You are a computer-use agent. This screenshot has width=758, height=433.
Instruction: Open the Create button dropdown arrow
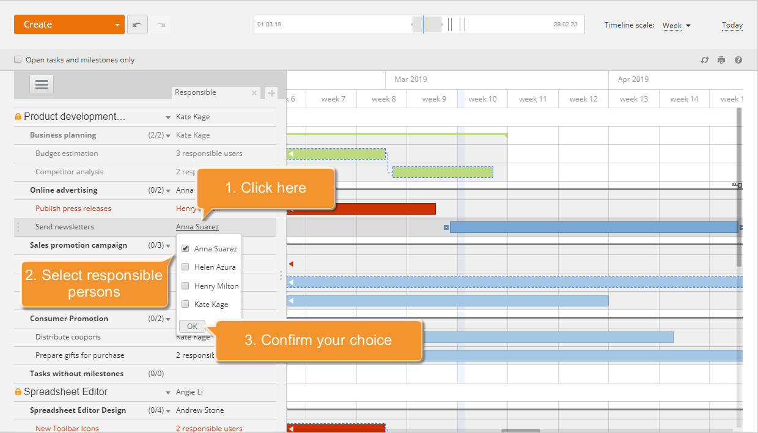pyautogui.click(x=118, y=24)
